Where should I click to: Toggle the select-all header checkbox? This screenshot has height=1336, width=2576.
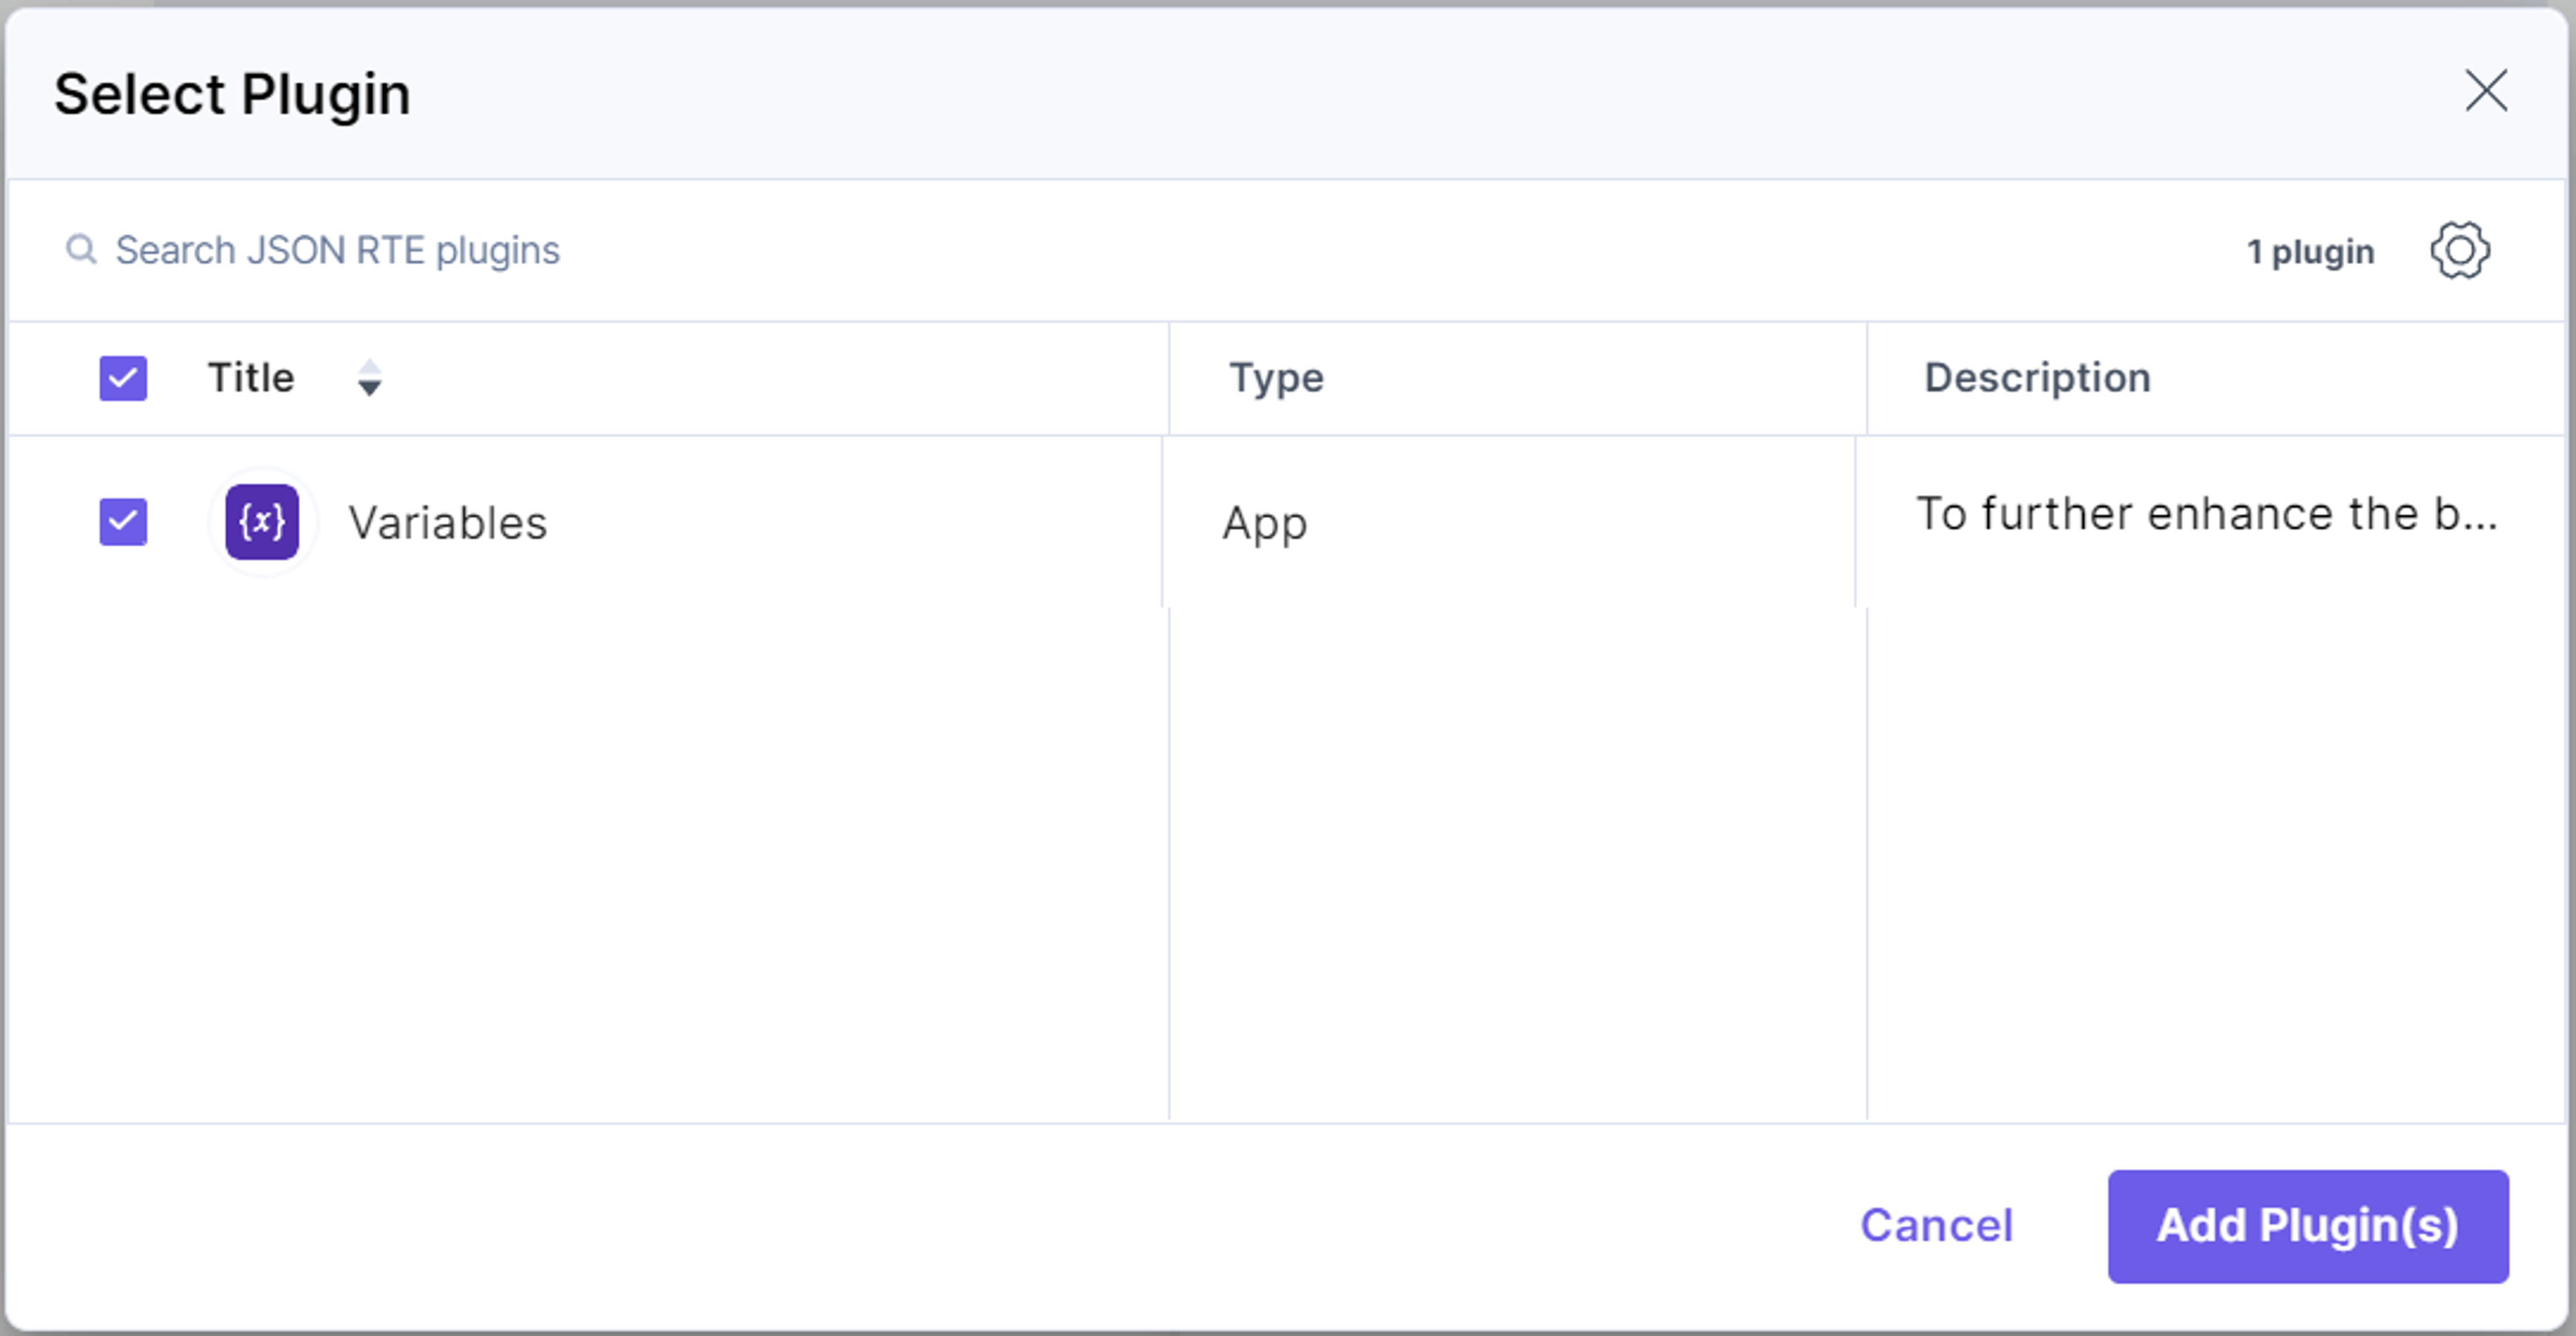pos(123,378)
